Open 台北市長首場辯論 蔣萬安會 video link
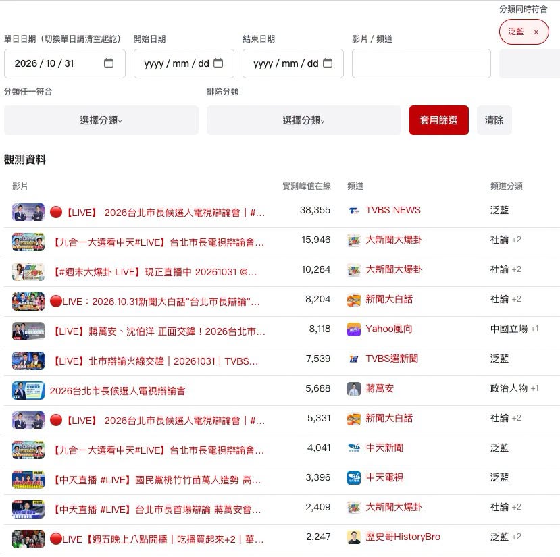 156,510
